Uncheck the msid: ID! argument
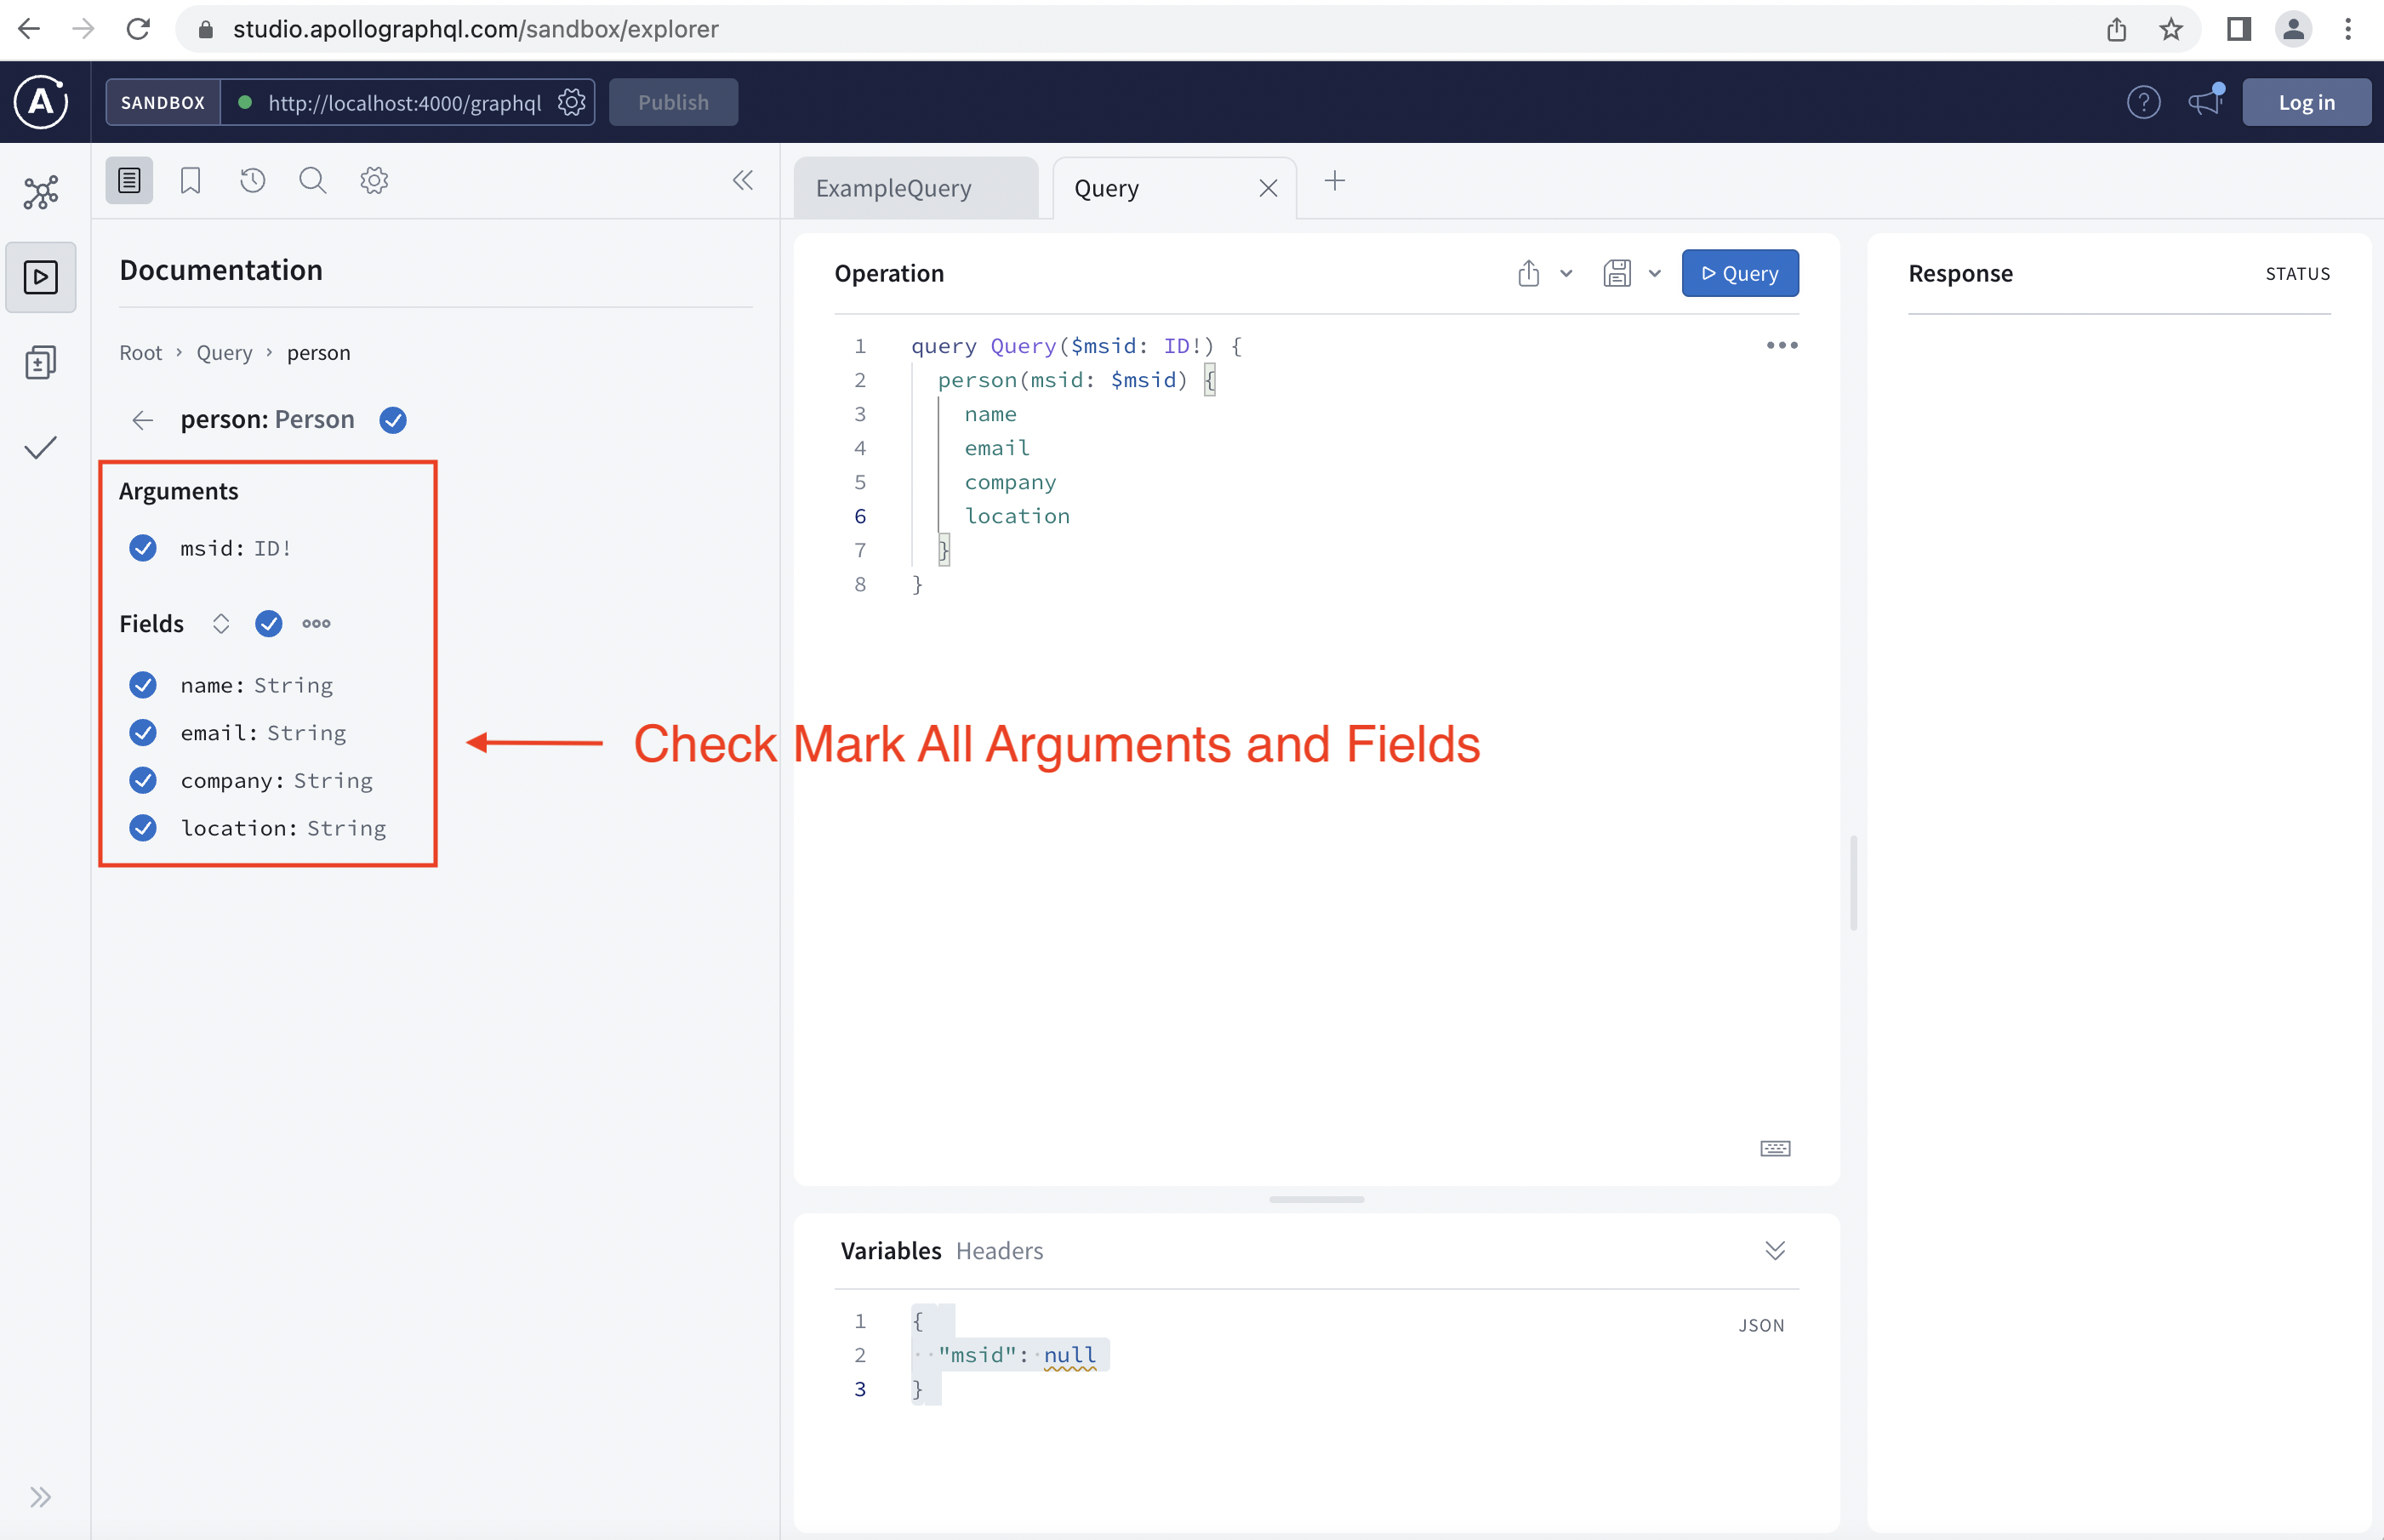This screenshot has height=1540, width=2384. click(x=143, y=548)
